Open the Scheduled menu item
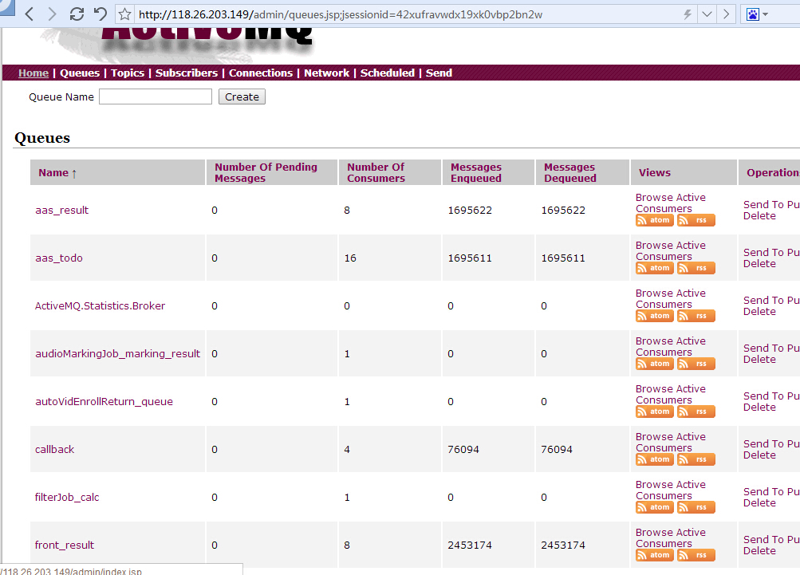The width and height of the screenshot is (800, 575). pos(388,73)
